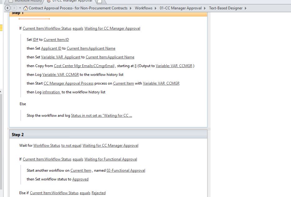Edit Waiting for Functional Approval value
This screenshot has width=291, height=197.
point(111,159)
